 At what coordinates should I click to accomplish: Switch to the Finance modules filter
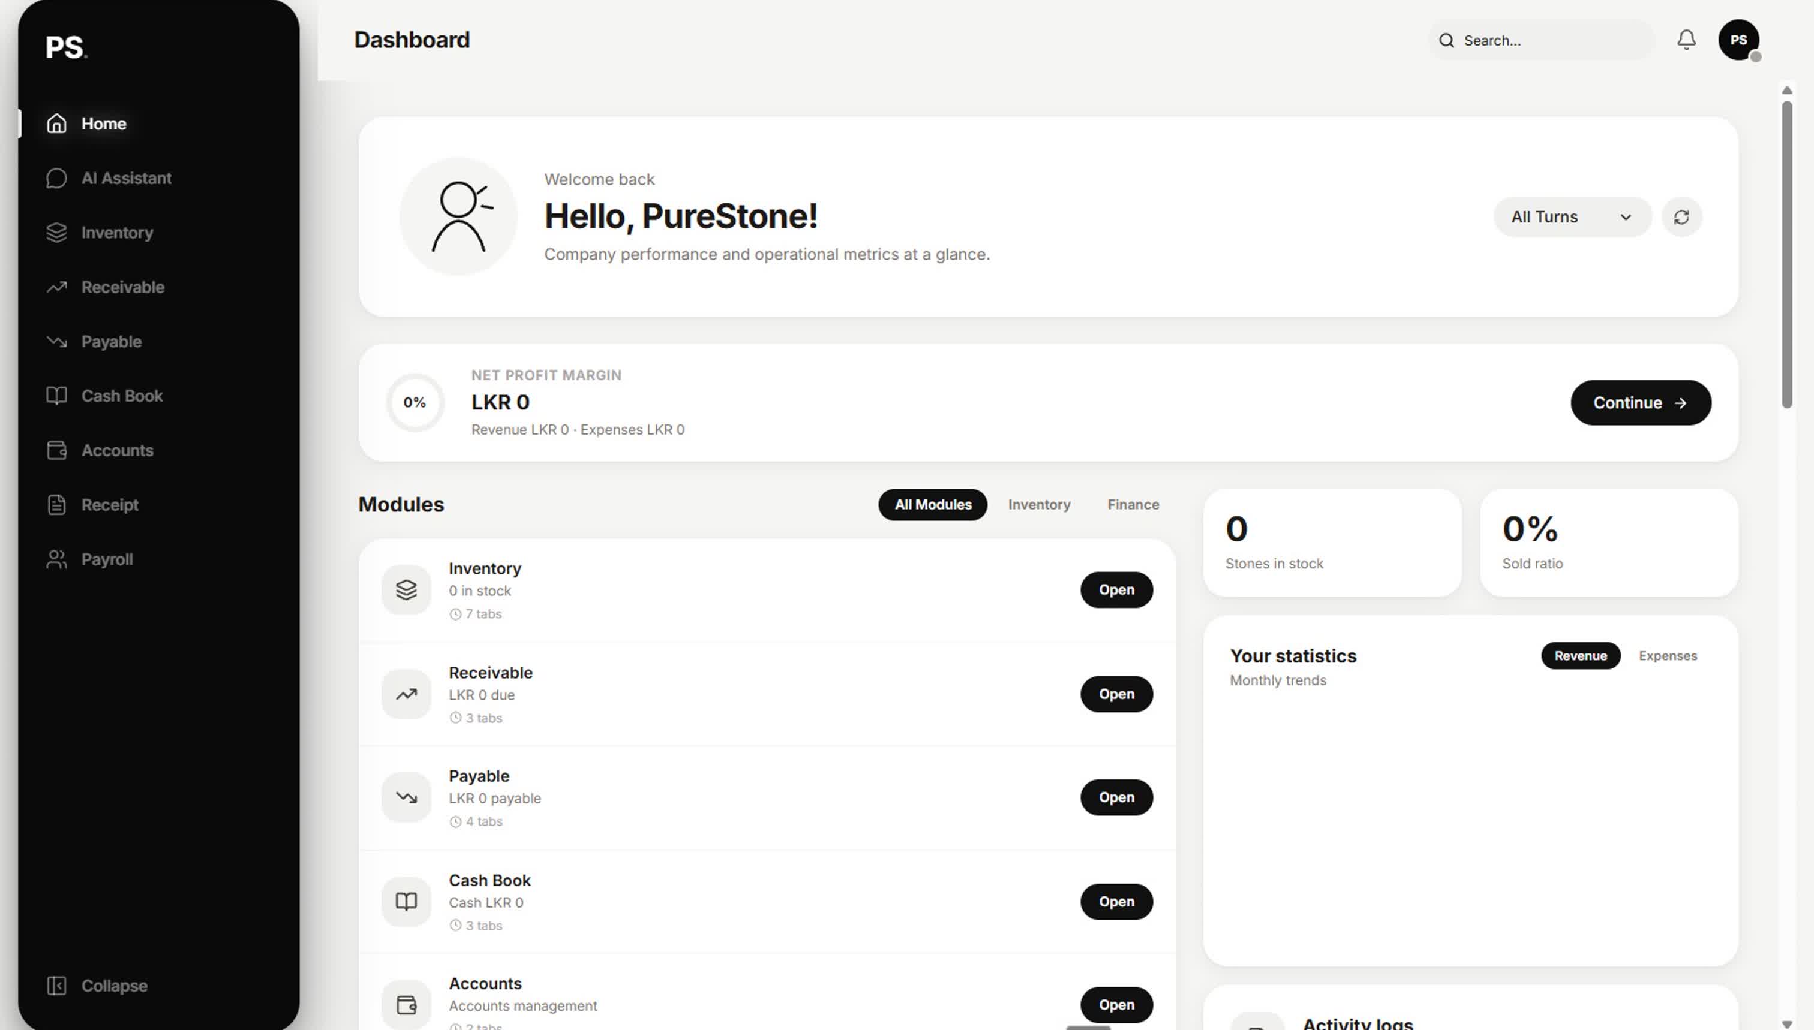(1133, 505)
